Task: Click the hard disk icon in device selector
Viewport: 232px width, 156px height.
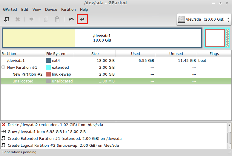Action: pos(181,19)
